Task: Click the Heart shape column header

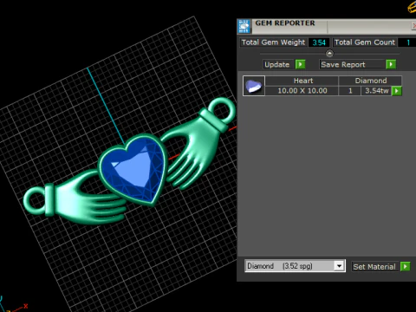Action: (x=302, y=81)
